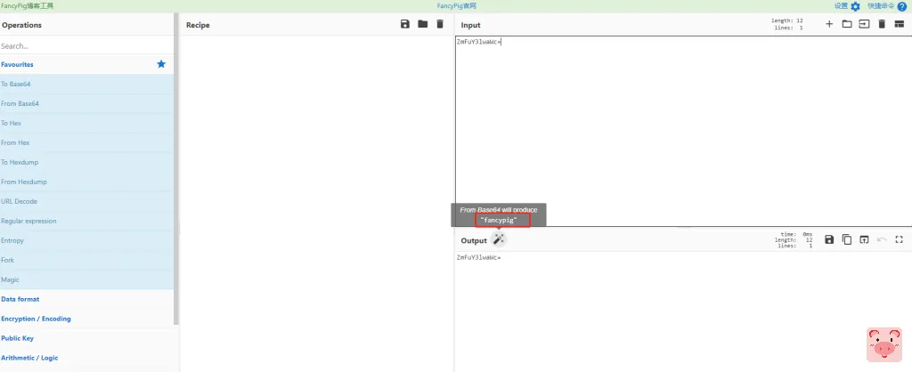This screenshot has width=912, height=372.
Task: Select the From Hex operation
Action: 86,142
